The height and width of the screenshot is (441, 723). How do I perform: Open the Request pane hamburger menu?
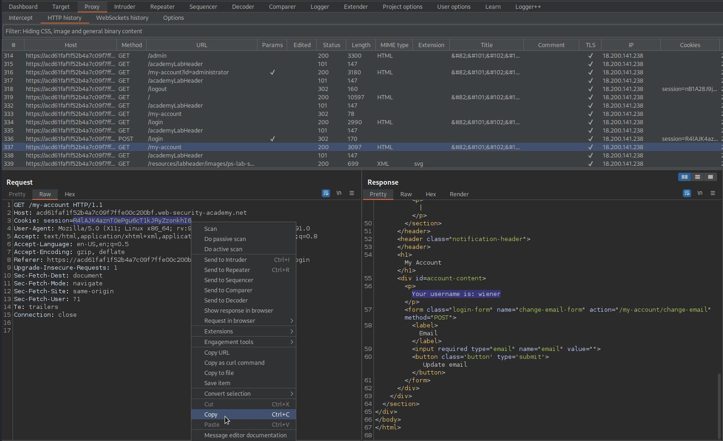352,193
